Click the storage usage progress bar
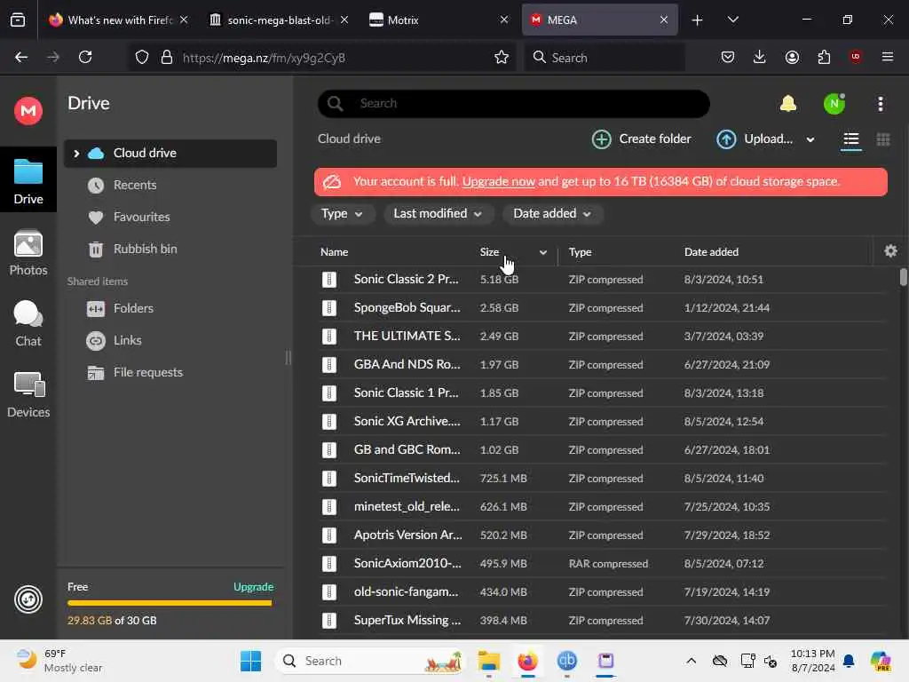 [170, 603]
